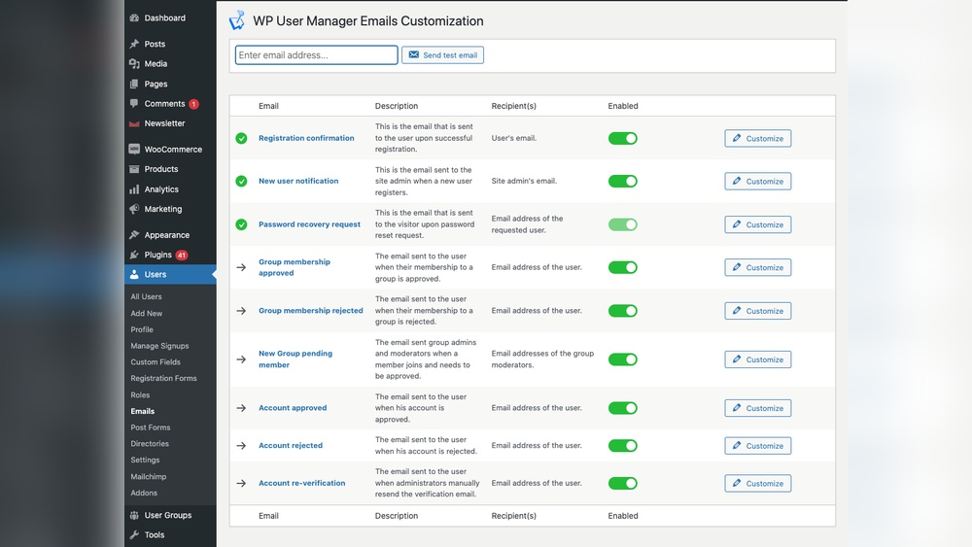Disable Group membership rejected email toggle
972x547 pixels.
pyautogui.click(x=622, y=311)
